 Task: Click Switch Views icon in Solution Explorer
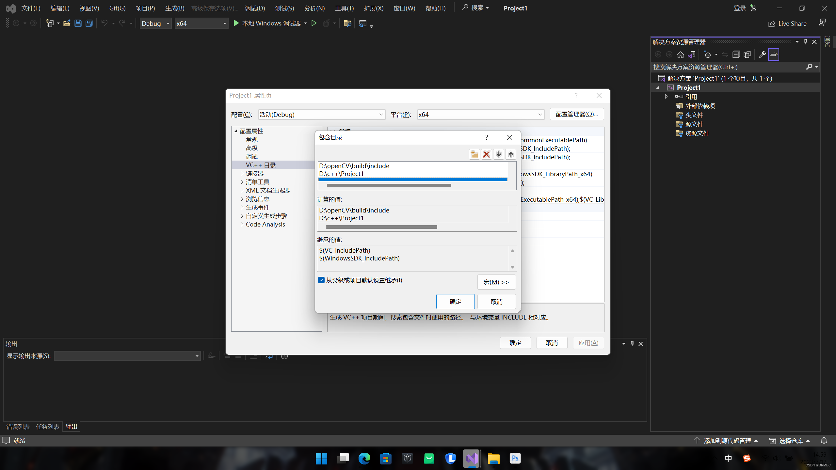point(691,55)
